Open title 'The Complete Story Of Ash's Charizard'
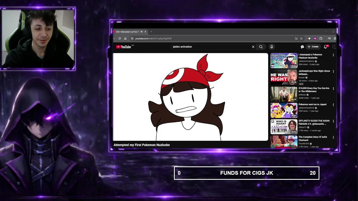The width and height of the screenshot is (358, 201). [x=313, y=138]
